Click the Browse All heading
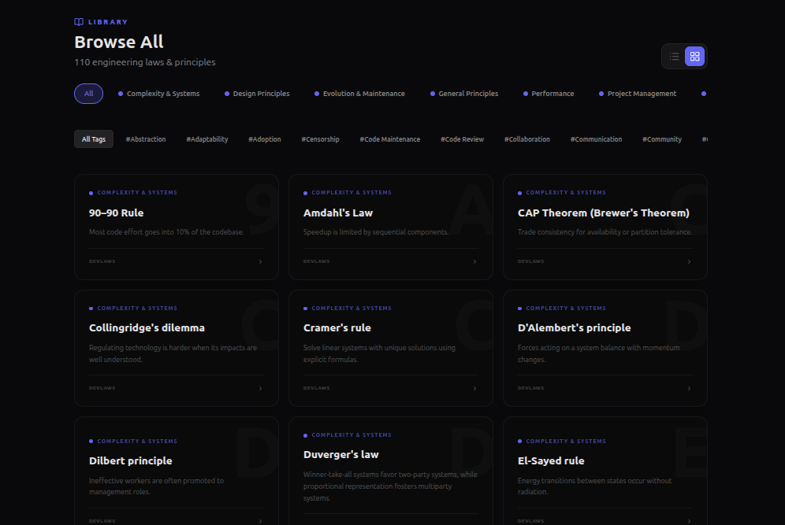Image resolution: width=785 pixels, height=525 pixels. coord(119,42)
